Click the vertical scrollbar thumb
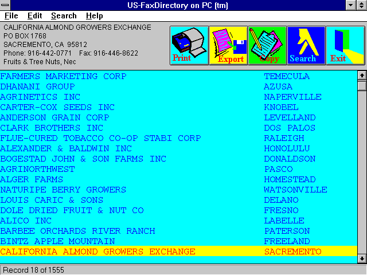Viewport: 367px width, 275px height. pos(362,85)
